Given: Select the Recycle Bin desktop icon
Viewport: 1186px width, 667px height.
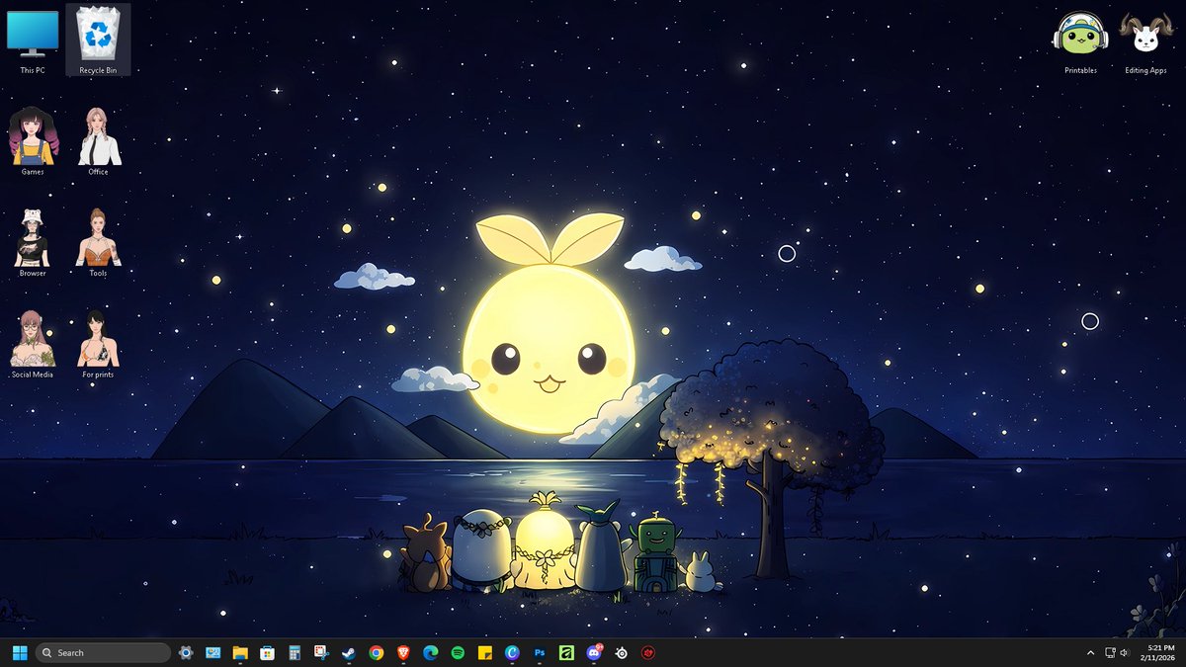Looking at the screenshot, I should click(98, 41).
